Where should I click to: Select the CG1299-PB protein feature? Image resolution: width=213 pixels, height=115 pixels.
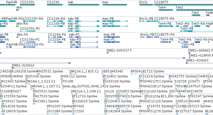pos(55,42)
